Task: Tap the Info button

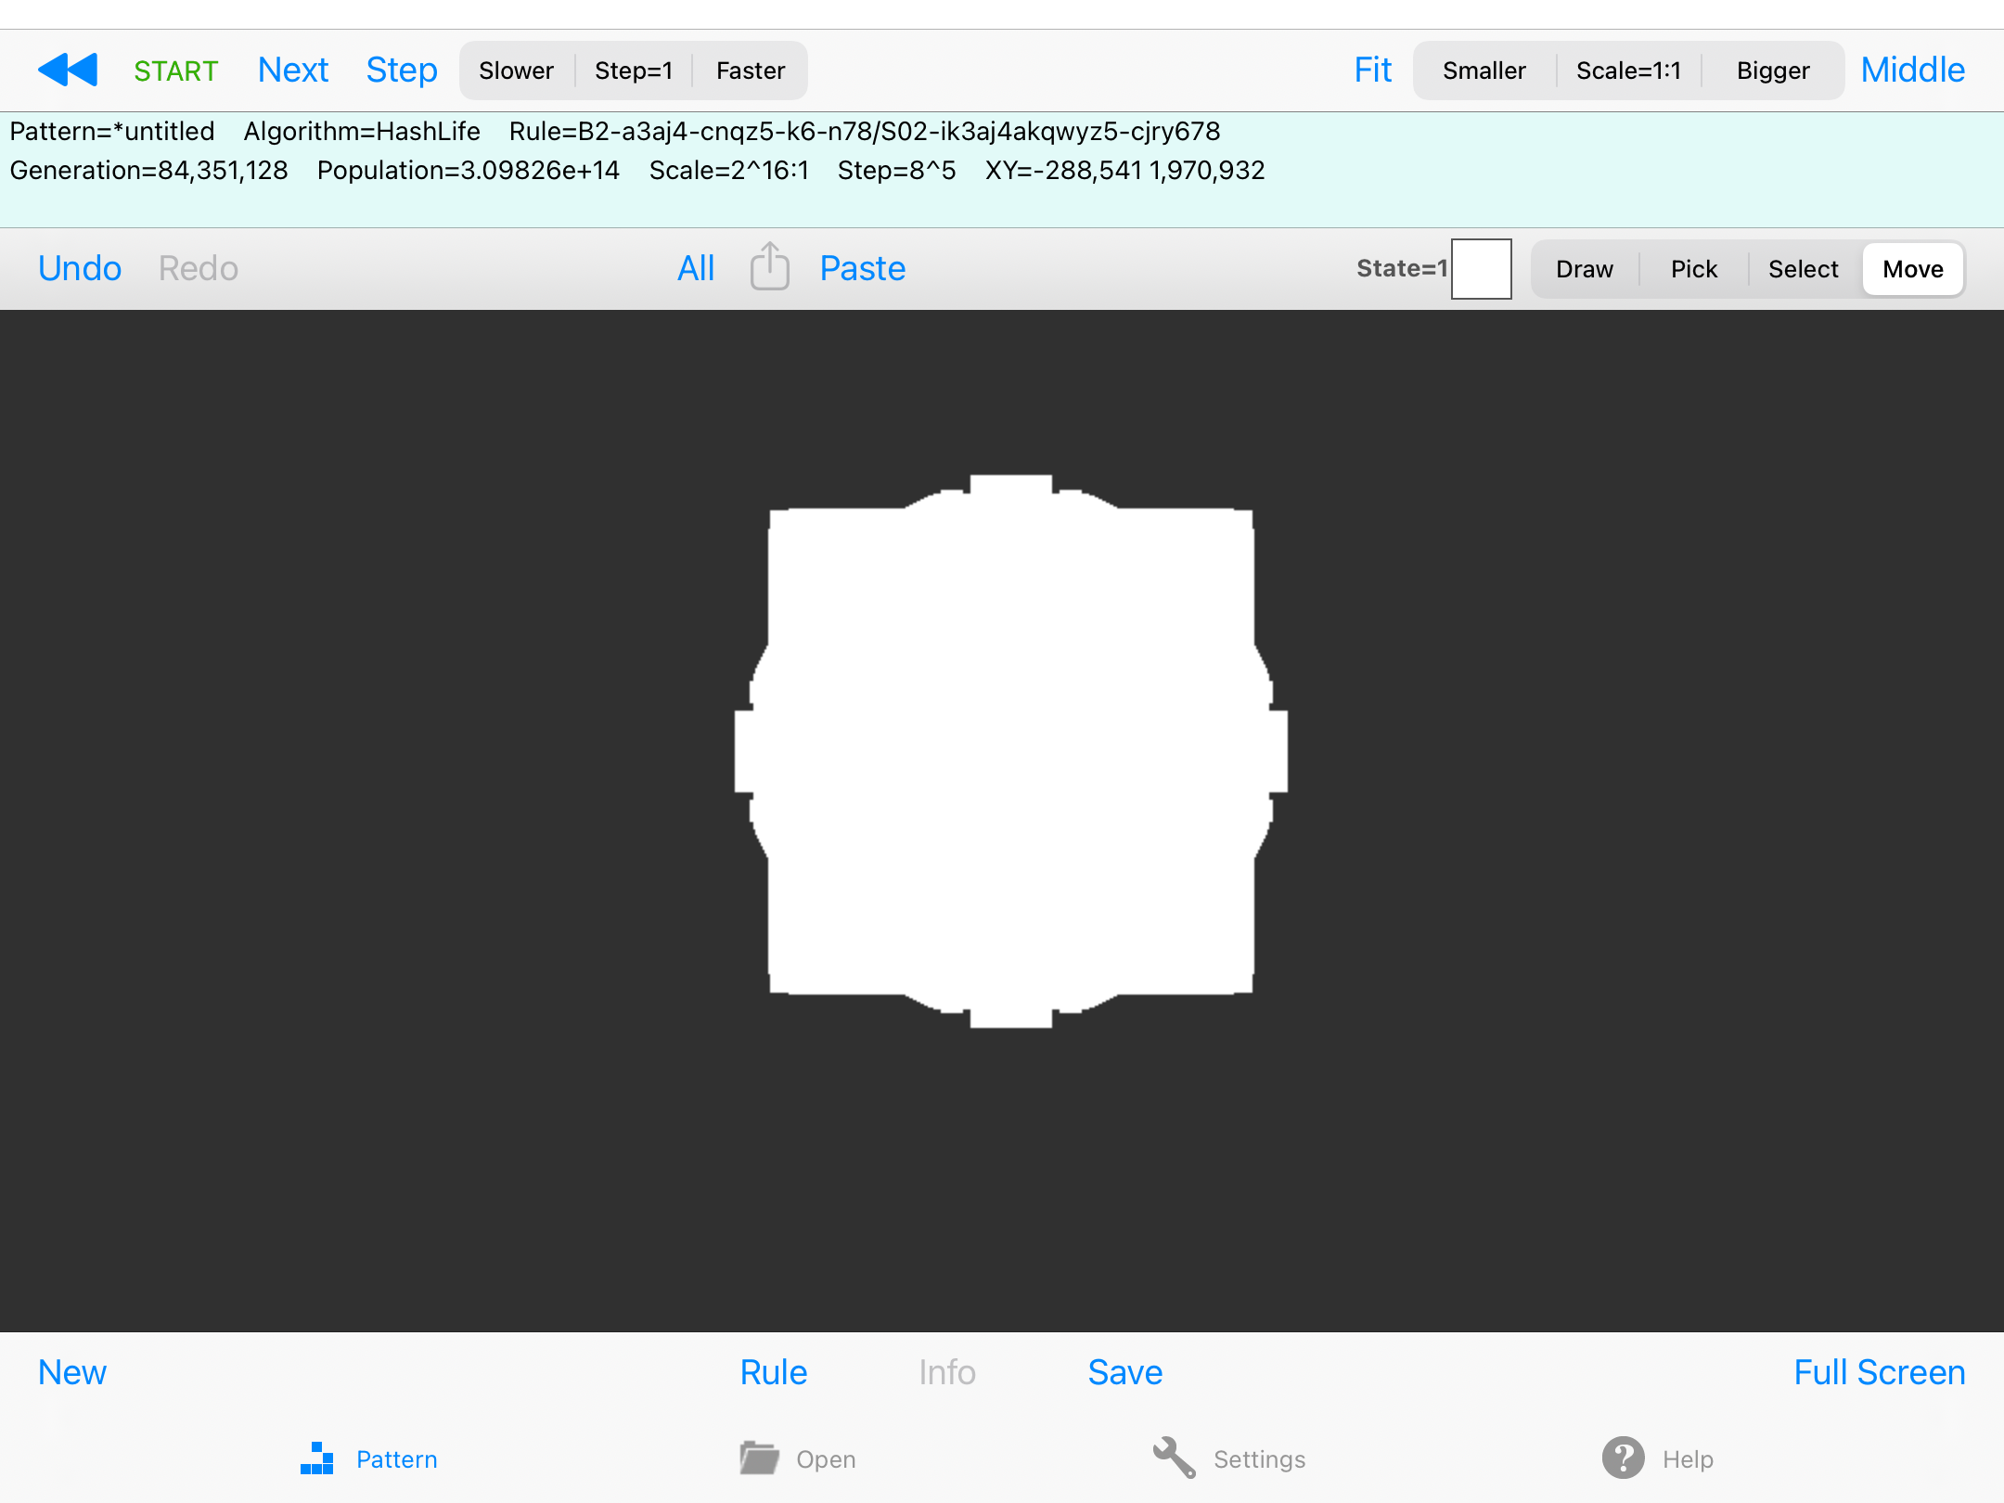Action: click(947, 1372)
